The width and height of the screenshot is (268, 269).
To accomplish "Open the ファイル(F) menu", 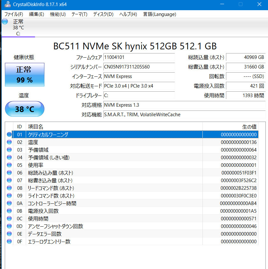I will (x=14, y=14).
